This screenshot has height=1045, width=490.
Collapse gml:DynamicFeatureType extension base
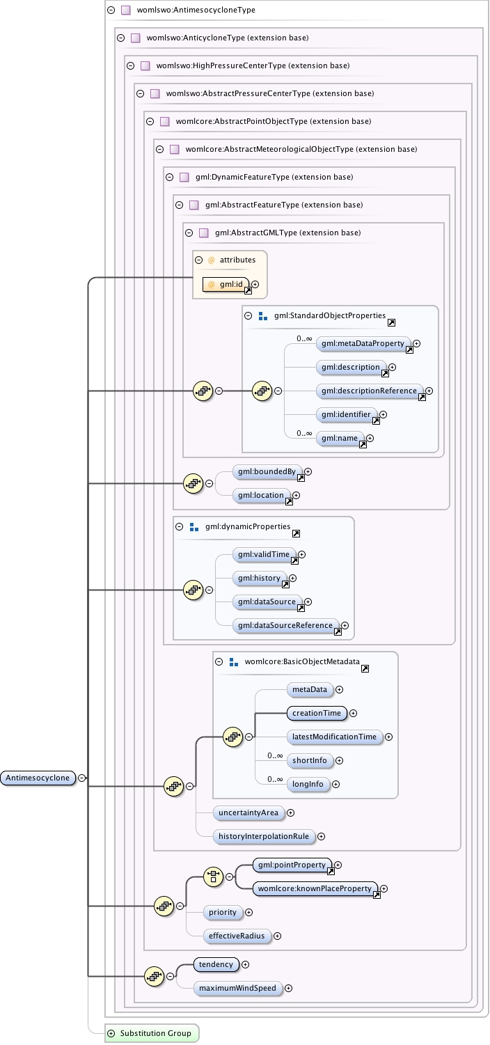[169, 177]
